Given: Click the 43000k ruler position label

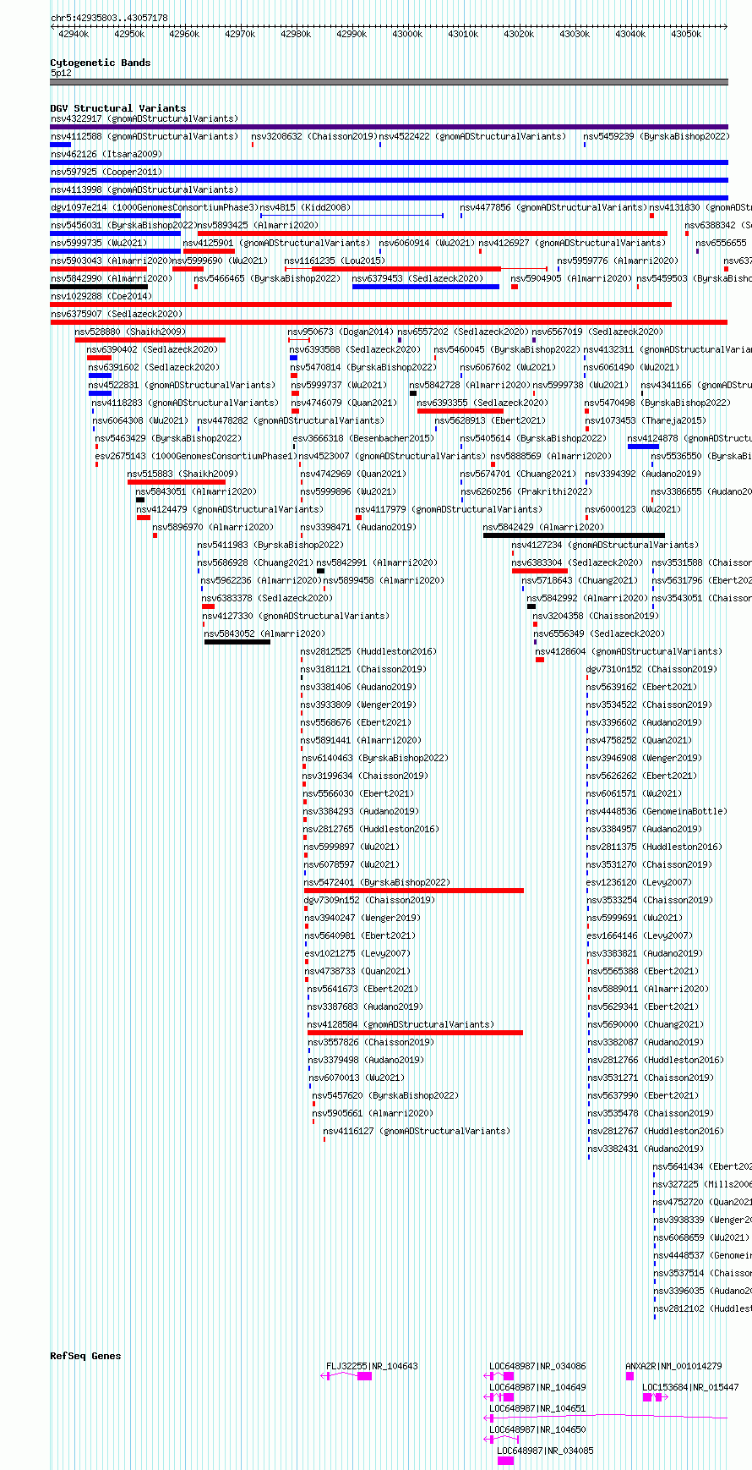Looking at the screenshot, I should point(407,34).
